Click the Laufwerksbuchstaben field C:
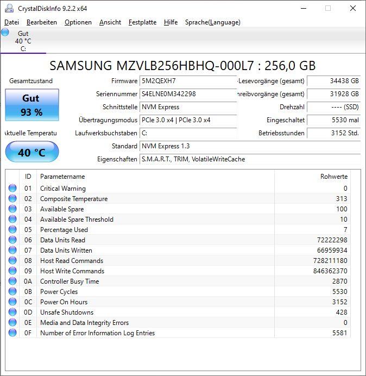366x376 pixels. point(188,133)
